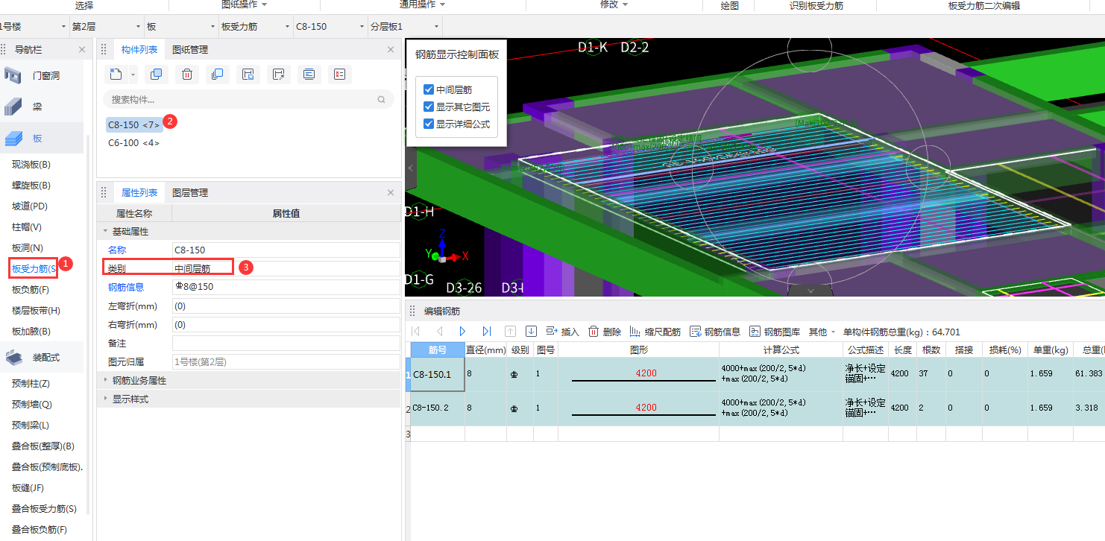Click 缩尺配筋 button
This screenshot has width=1105, height=541.
coord(655,332)
